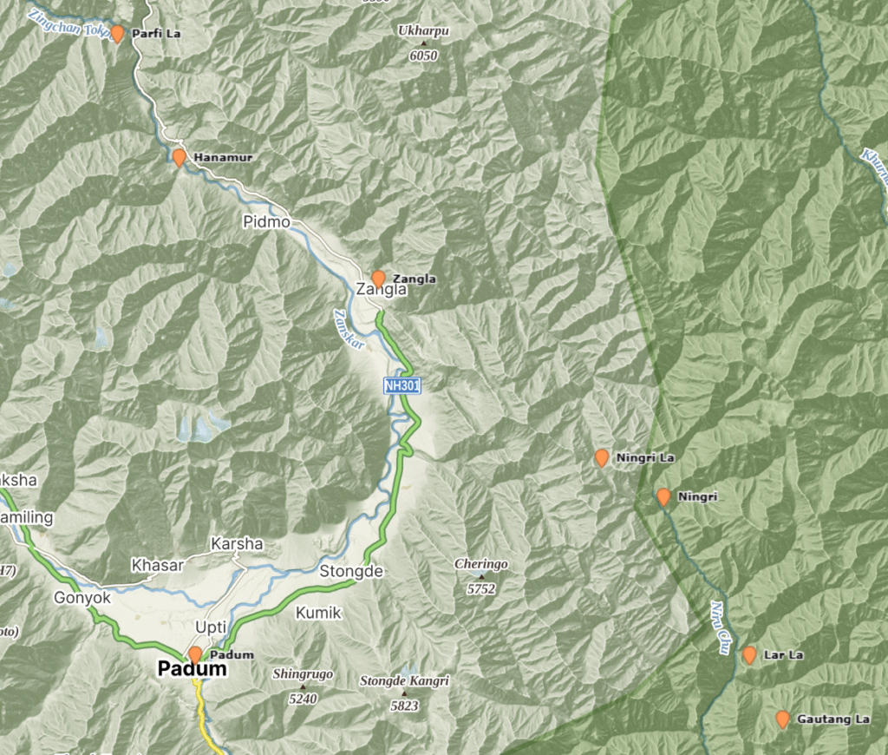Click the Gautang La orange marker
Viewport: 888px width, 755px height.
coord(783,719)
